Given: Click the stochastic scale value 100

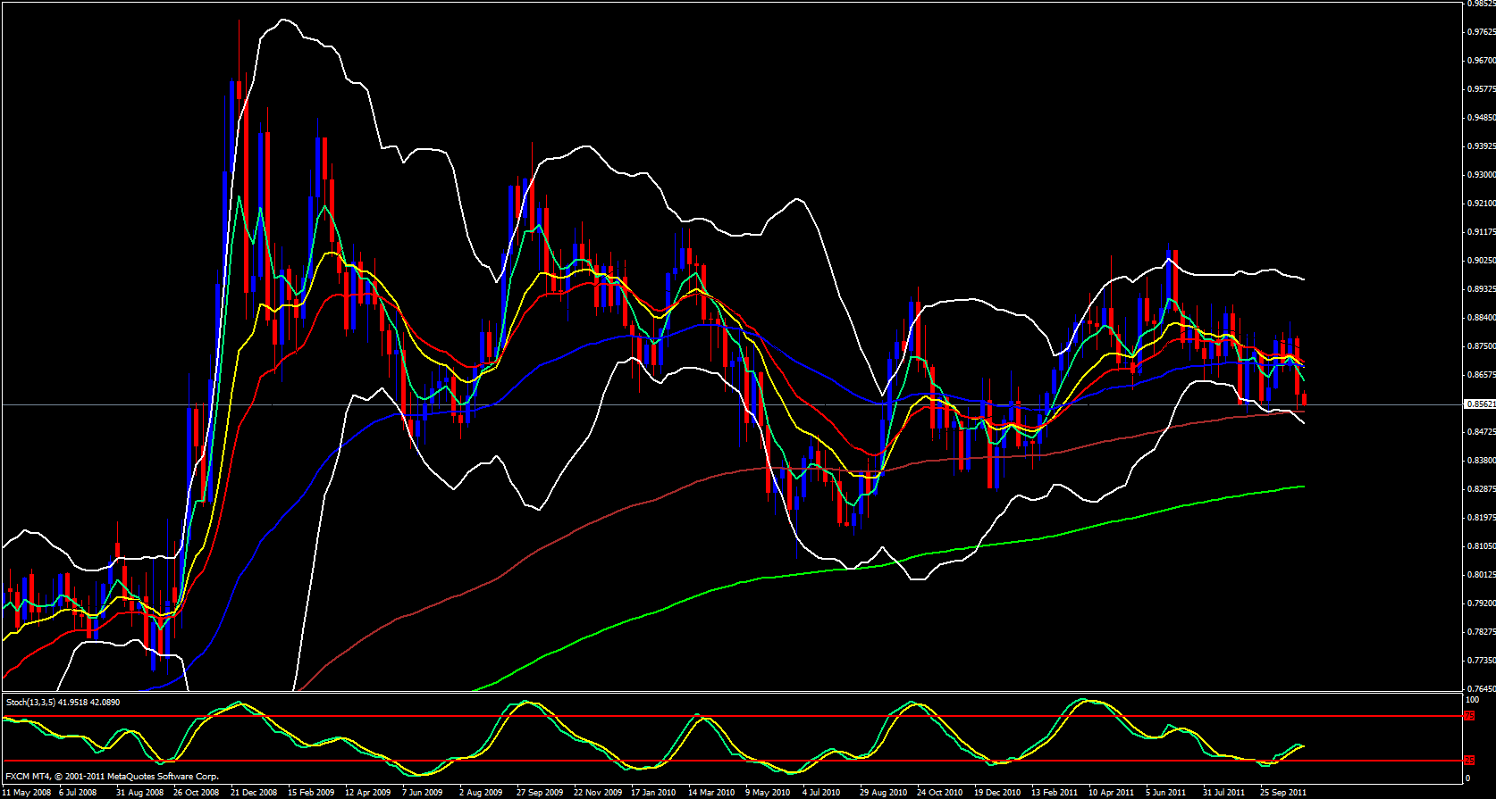Looking at the screenshot, I should [1473, 701].
